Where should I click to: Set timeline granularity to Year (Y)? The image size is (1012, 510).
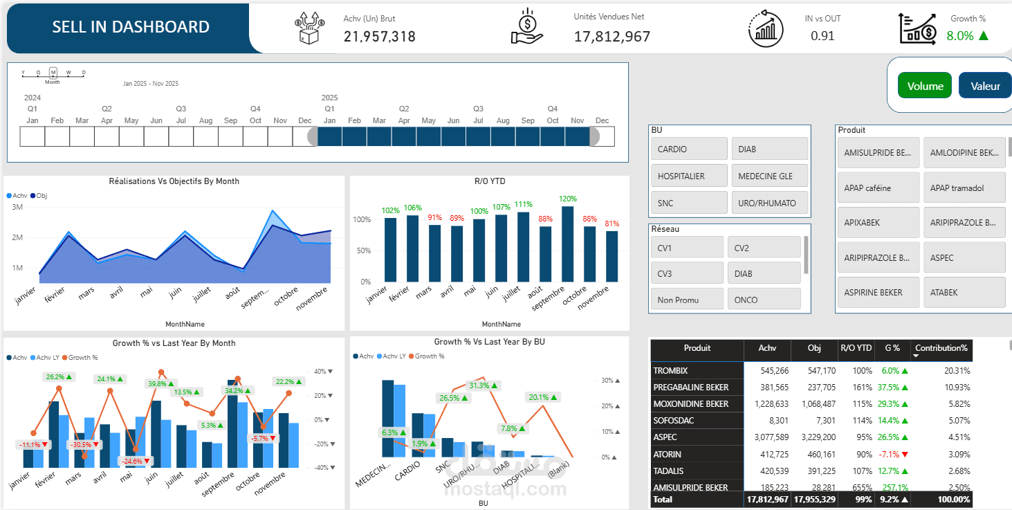pos(23,72)
